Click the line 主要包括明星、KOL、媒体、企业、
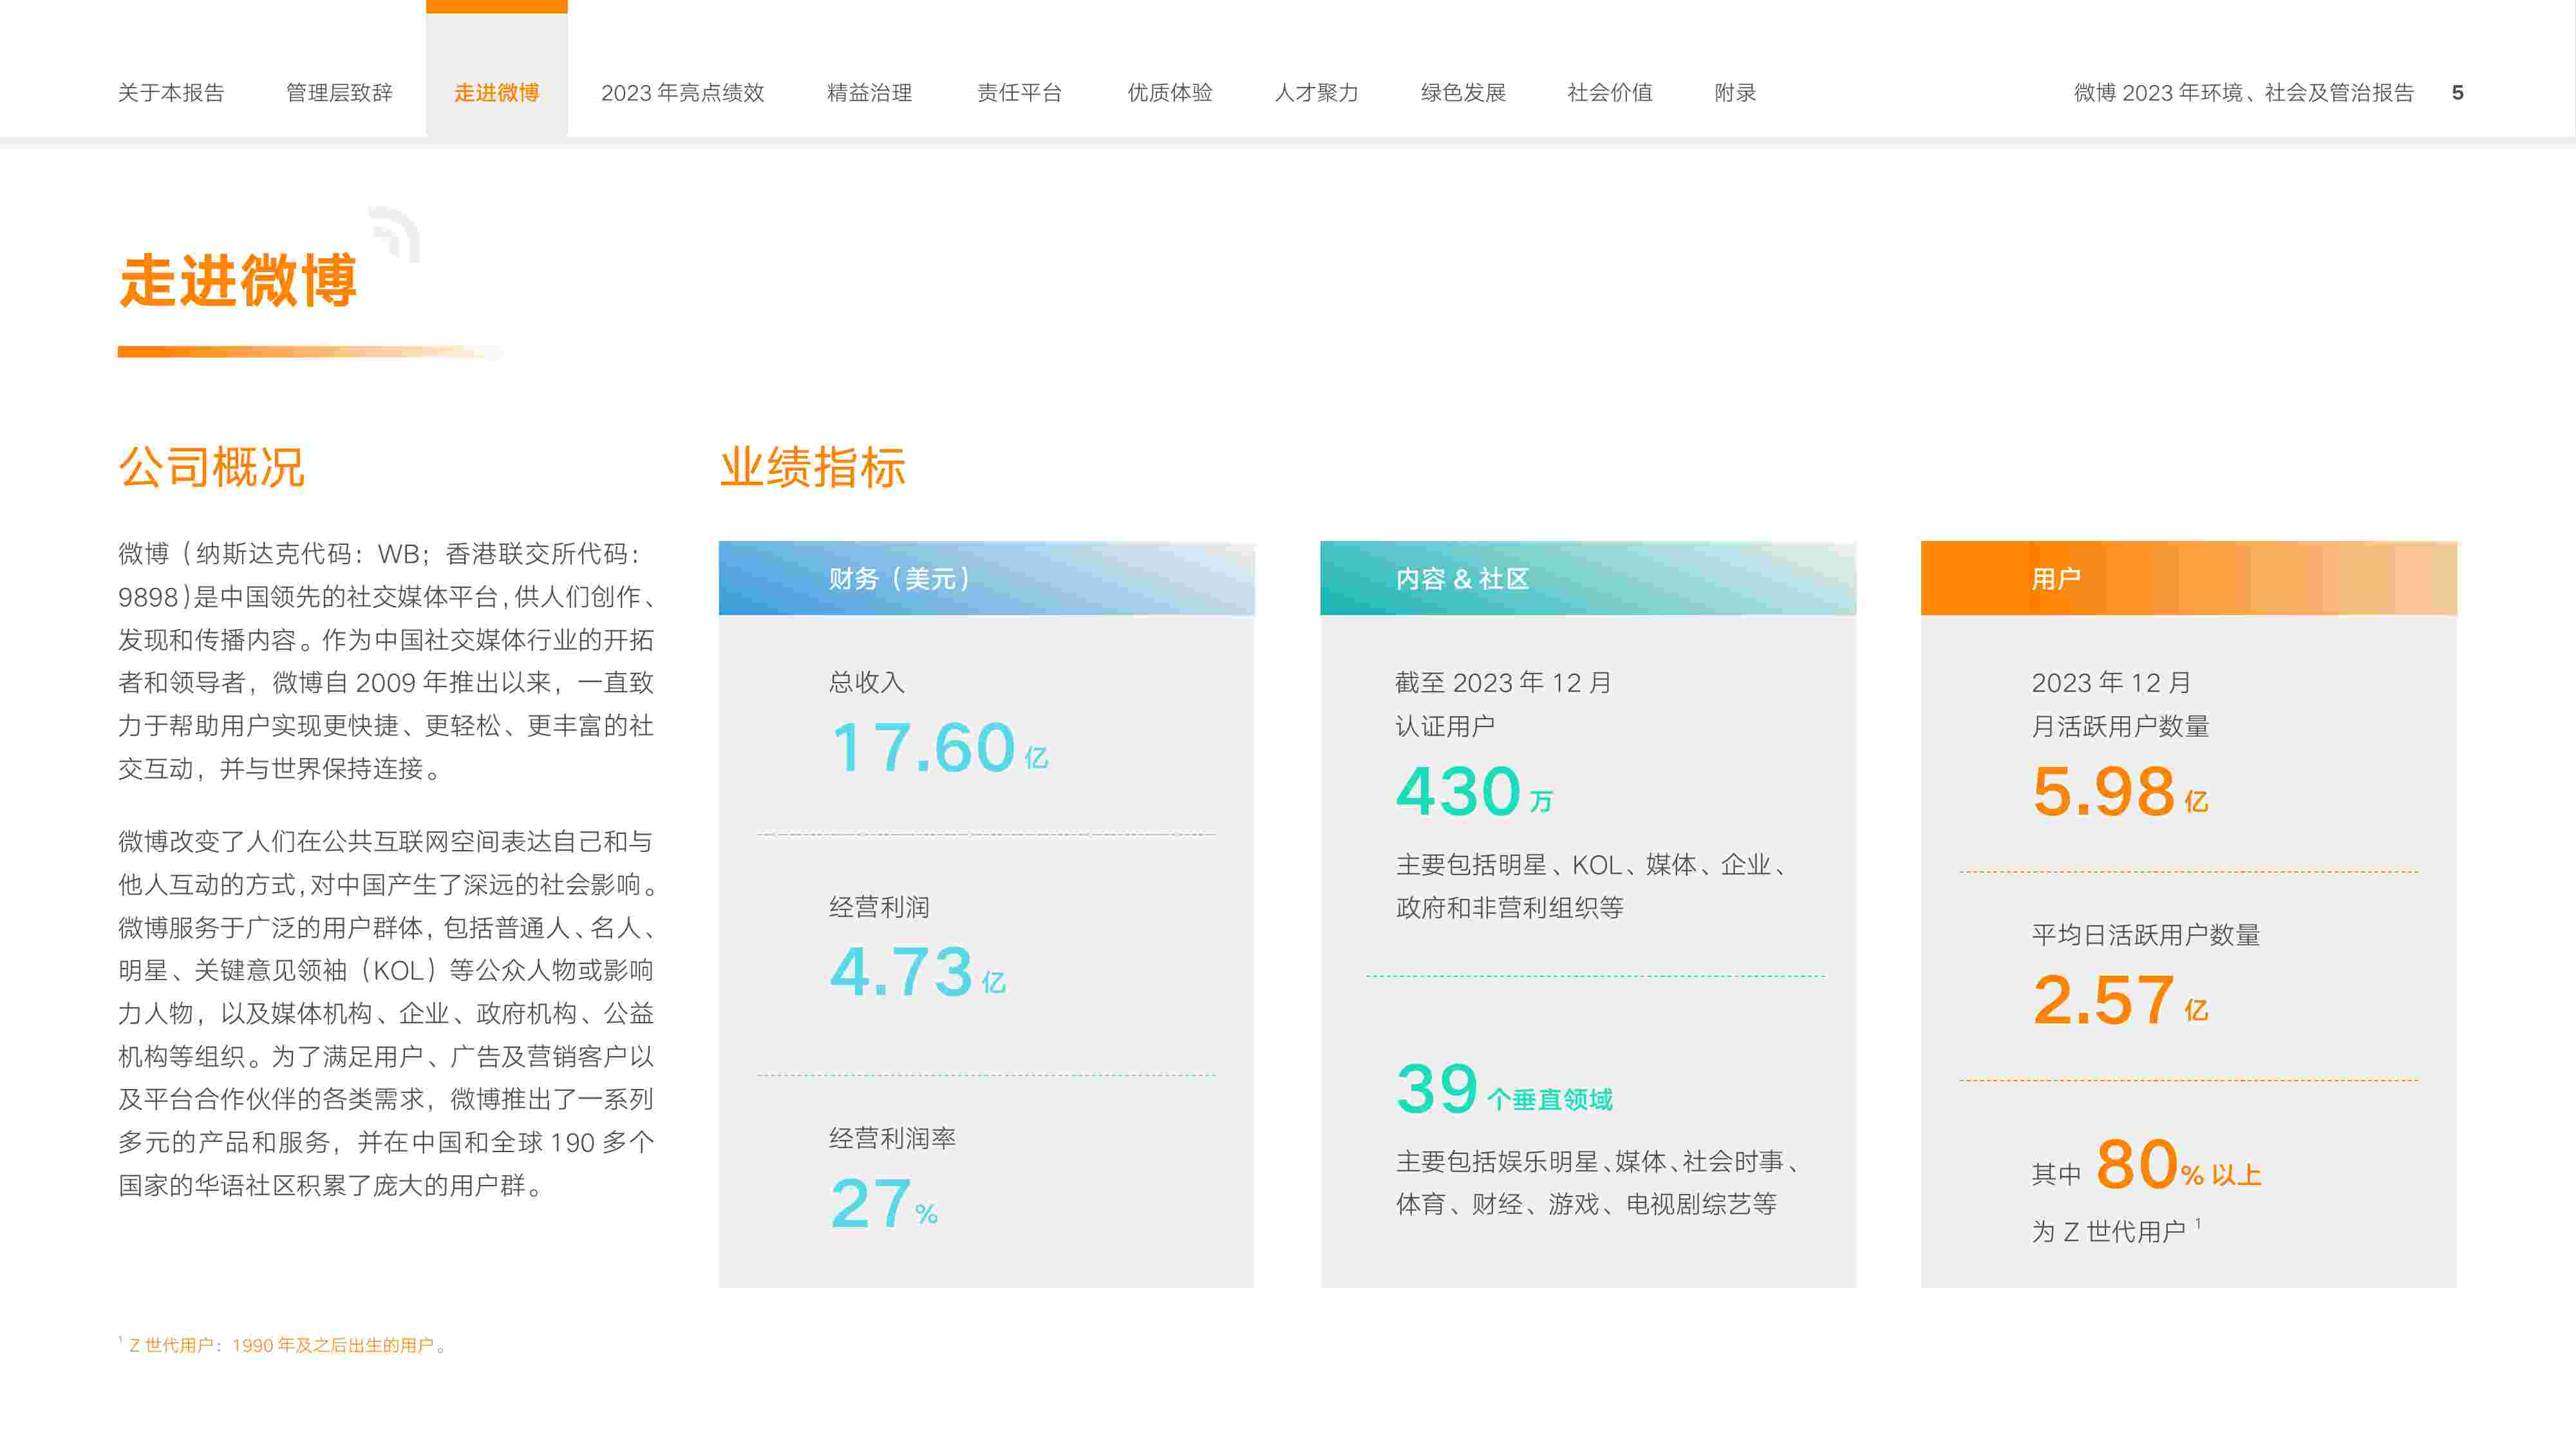Image resolution: width=2576 pixels, height=1449 pixels. (1591, 865)
